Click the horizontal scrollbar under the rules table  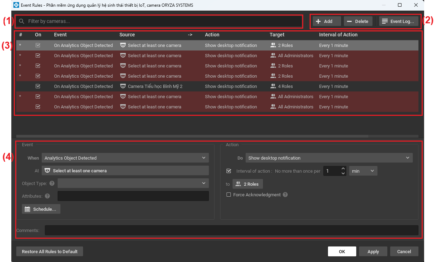pos(192,136)
